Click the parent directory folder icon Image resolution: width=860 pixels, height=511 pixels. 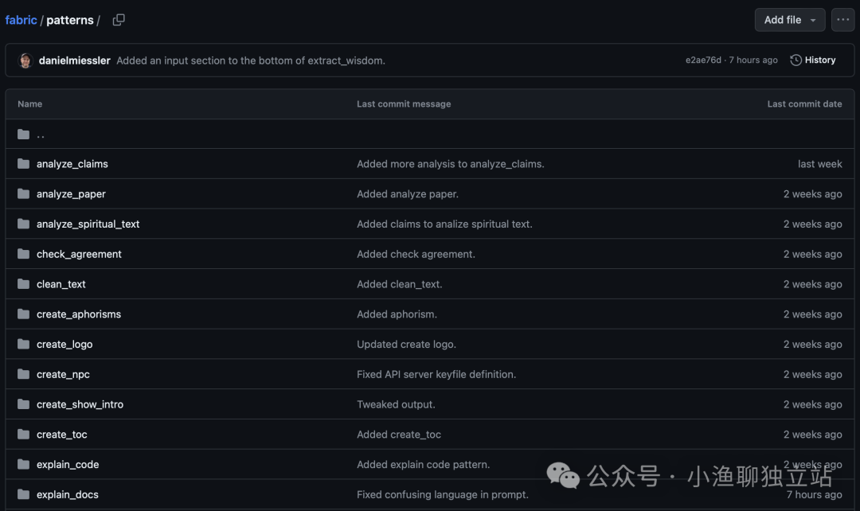(x=23, y=135)
